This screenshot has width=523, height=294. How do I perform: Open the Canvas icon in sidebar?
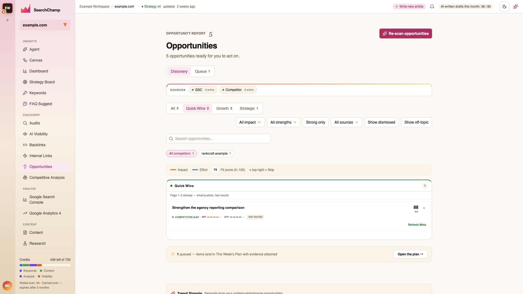25,60
